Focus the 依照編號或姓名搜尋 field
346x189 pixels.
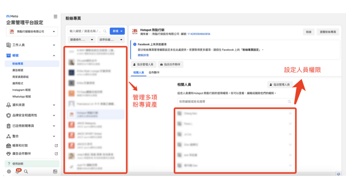[235, 102]
